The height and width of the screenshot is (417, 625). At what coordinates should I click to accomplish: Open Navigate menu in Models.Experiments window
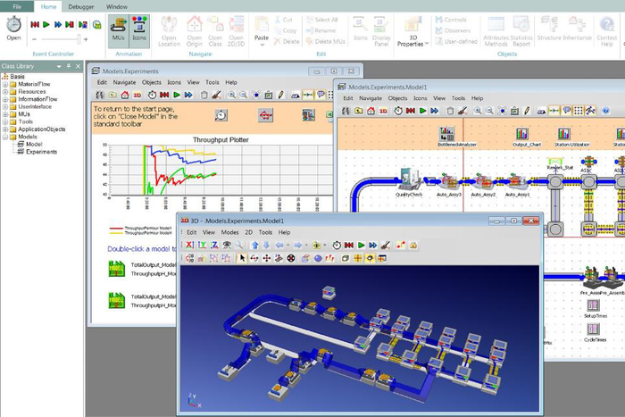pyautogui.click(x=124, y=82)
